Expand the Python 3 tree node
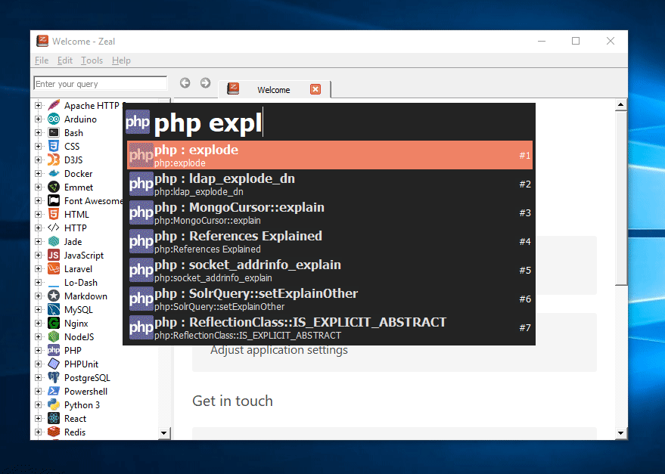The image size is (665, 474). 38,404
